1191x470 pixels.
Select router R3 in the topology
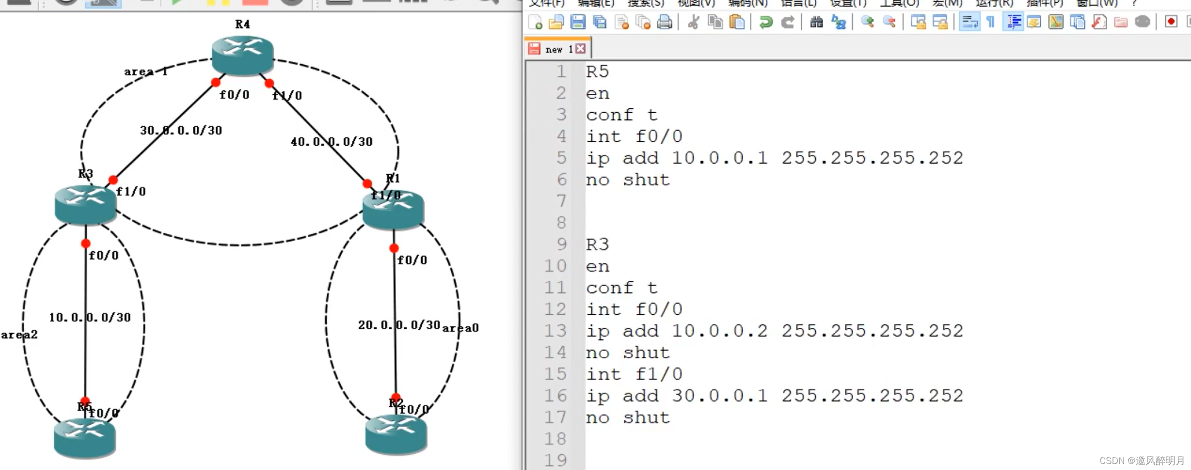85,205
